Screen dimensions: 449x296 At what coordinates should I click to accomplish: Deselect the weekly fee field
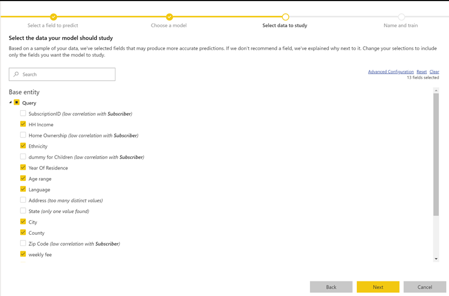click(23, 254)
